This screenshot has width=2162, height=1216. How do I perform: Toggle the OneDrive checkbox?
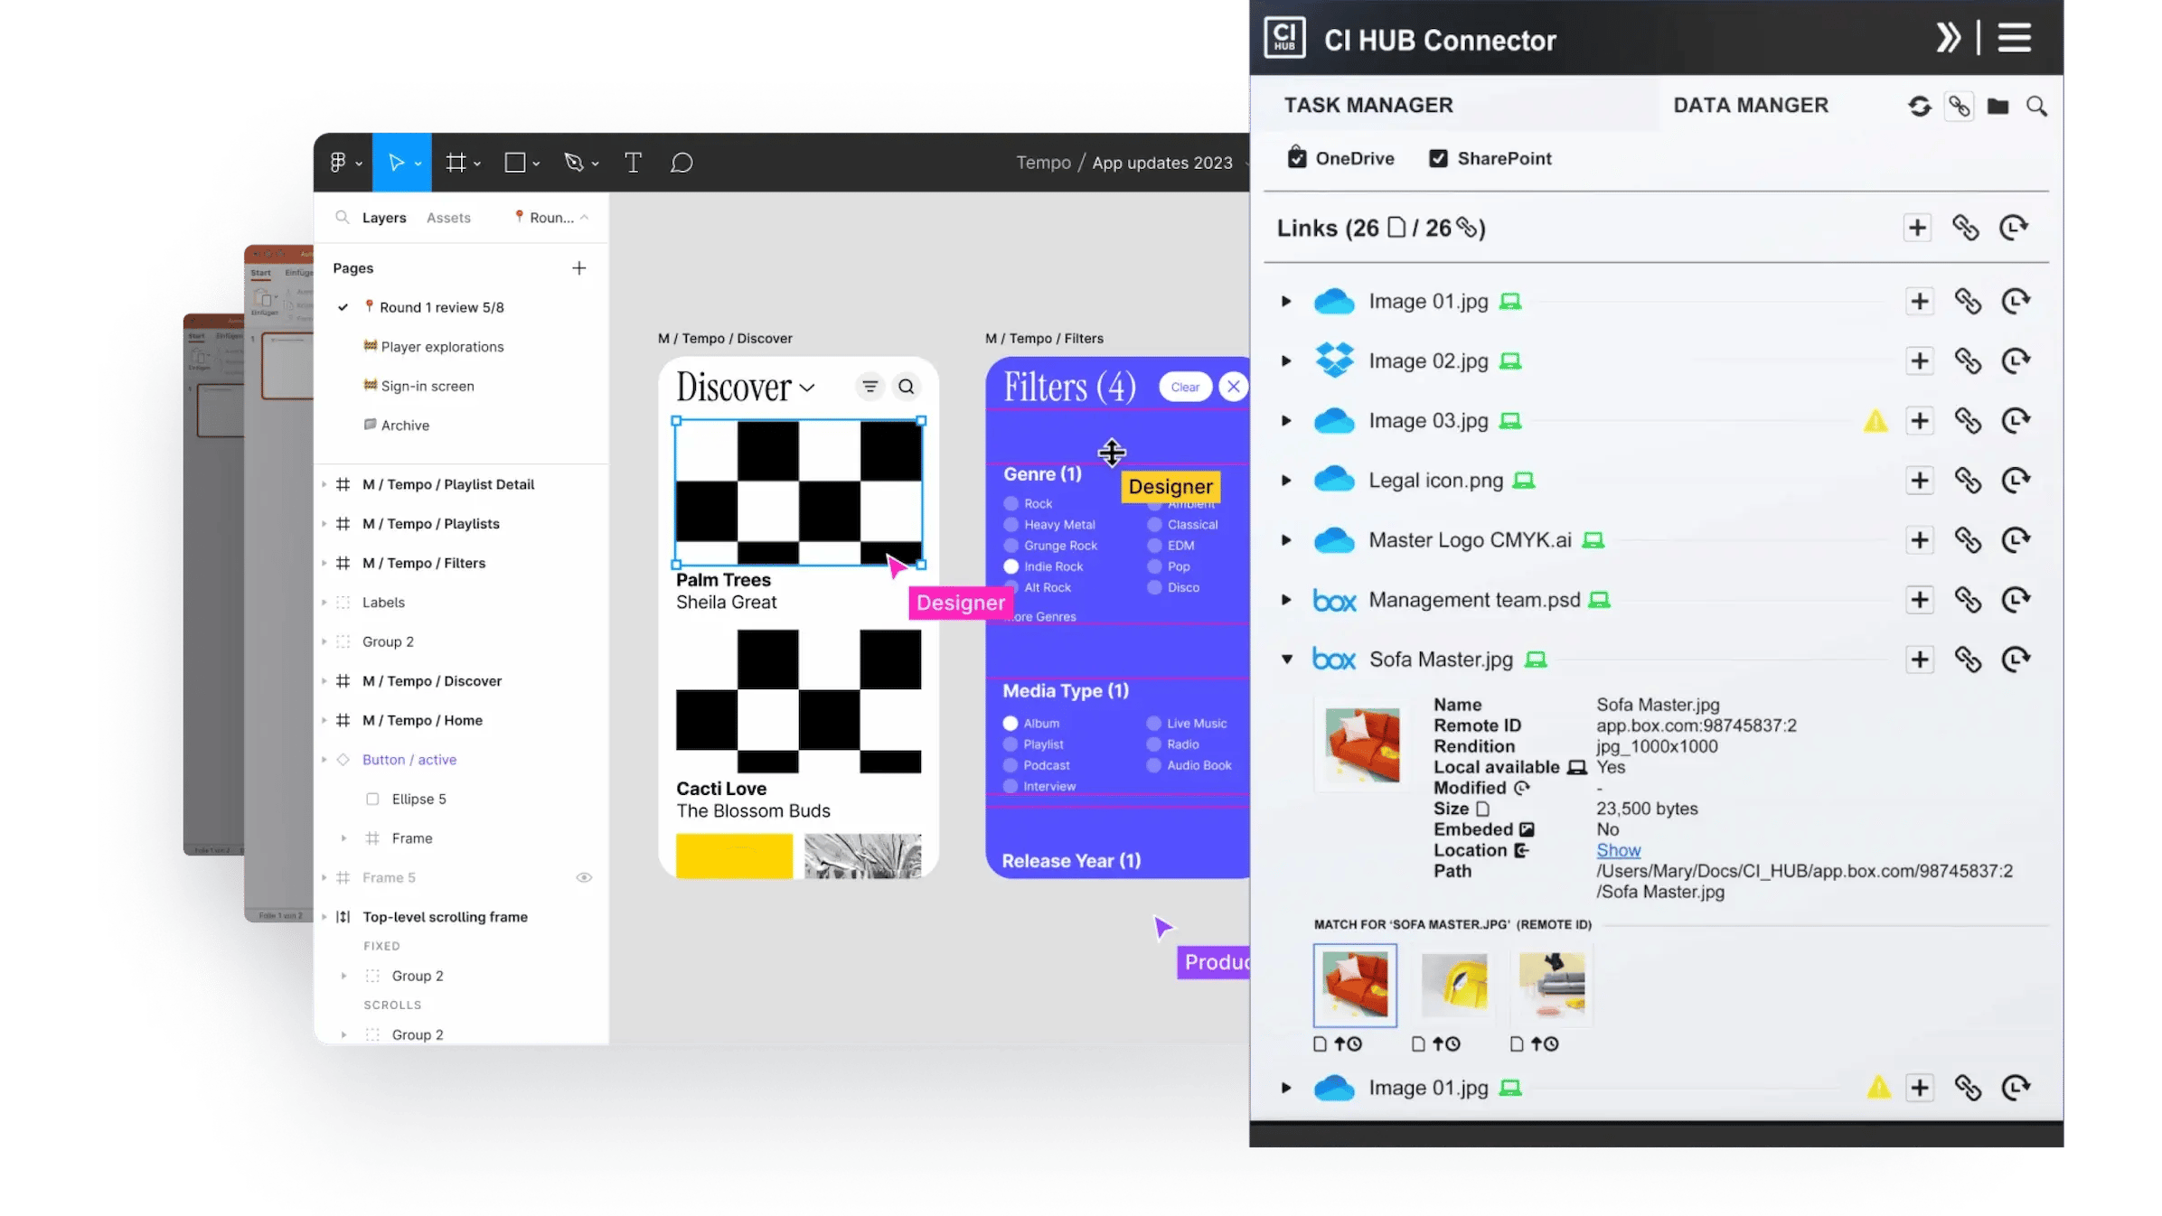coord(1297,158)
